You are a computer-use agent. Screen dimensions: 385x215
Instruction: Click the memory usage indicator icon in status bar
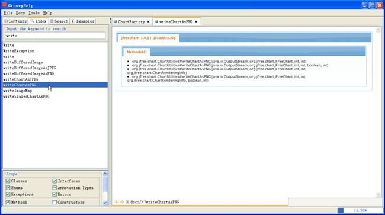341,210
